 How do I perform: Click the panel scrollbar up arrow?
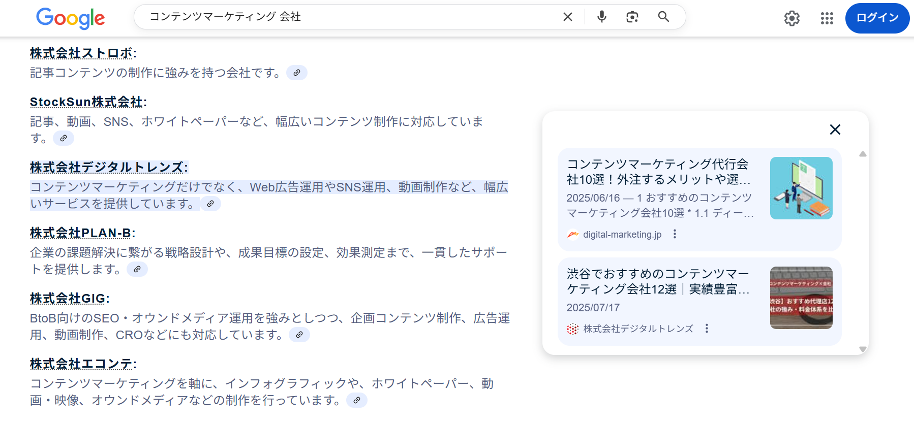tap(863, 154)
